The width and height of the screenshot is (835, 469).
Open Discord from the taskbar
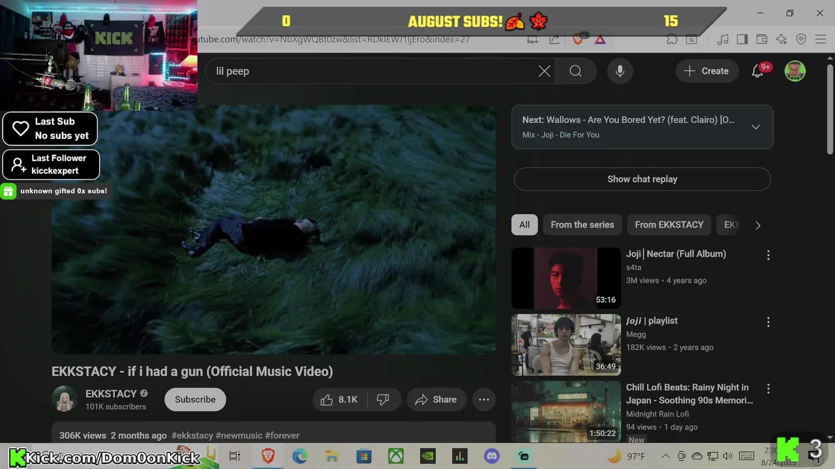click(x=492, y=457)
